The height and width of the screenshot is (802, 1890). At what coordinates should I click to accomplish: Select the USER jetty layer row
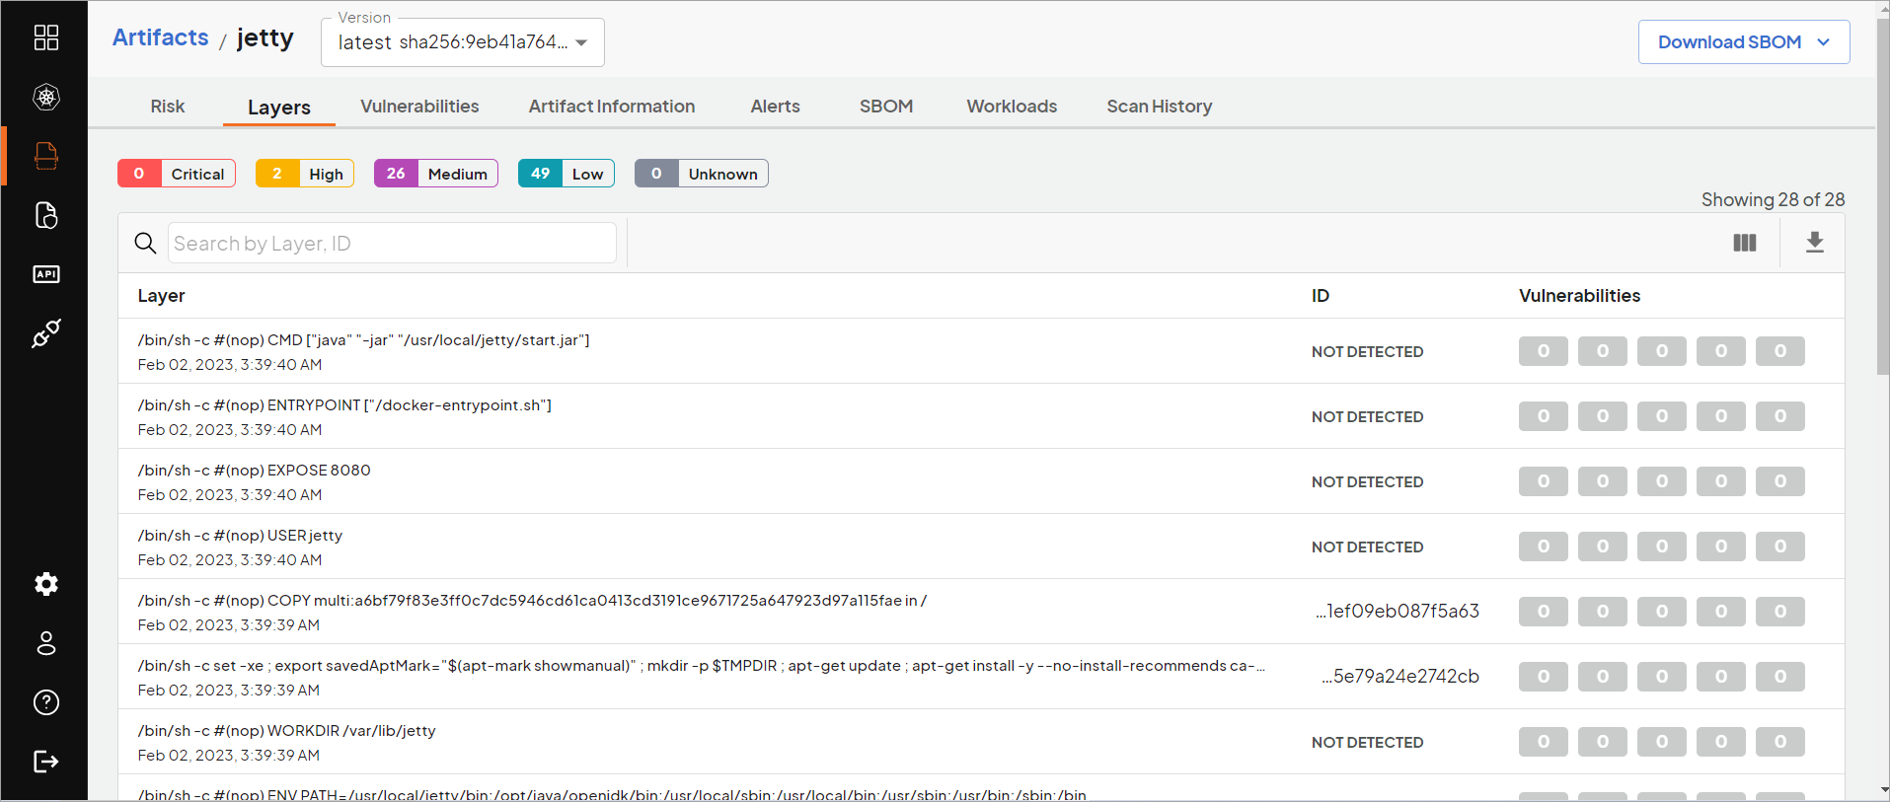(x=981, y=547)
